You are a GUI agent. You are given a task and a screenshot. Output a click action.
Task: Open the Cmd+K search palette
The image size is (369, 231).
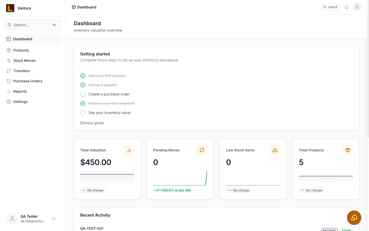tap(330, 7)
